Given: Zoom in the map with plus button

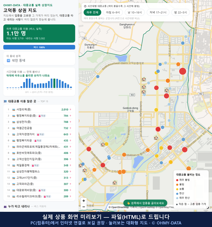Looking at the screenshot, I should click(x=84, y=201).
